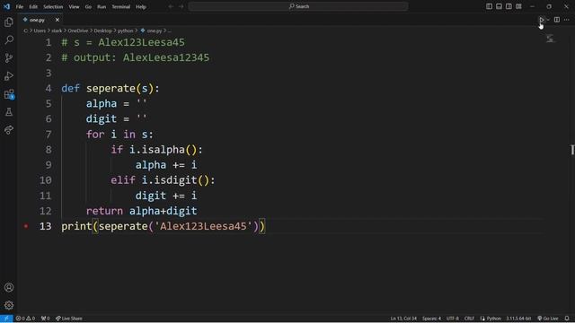
Task: Open the Help menu
Action: (x=141, y=6)
